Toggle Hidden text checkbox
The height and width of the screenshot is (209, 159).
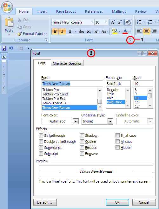[117, 148]
